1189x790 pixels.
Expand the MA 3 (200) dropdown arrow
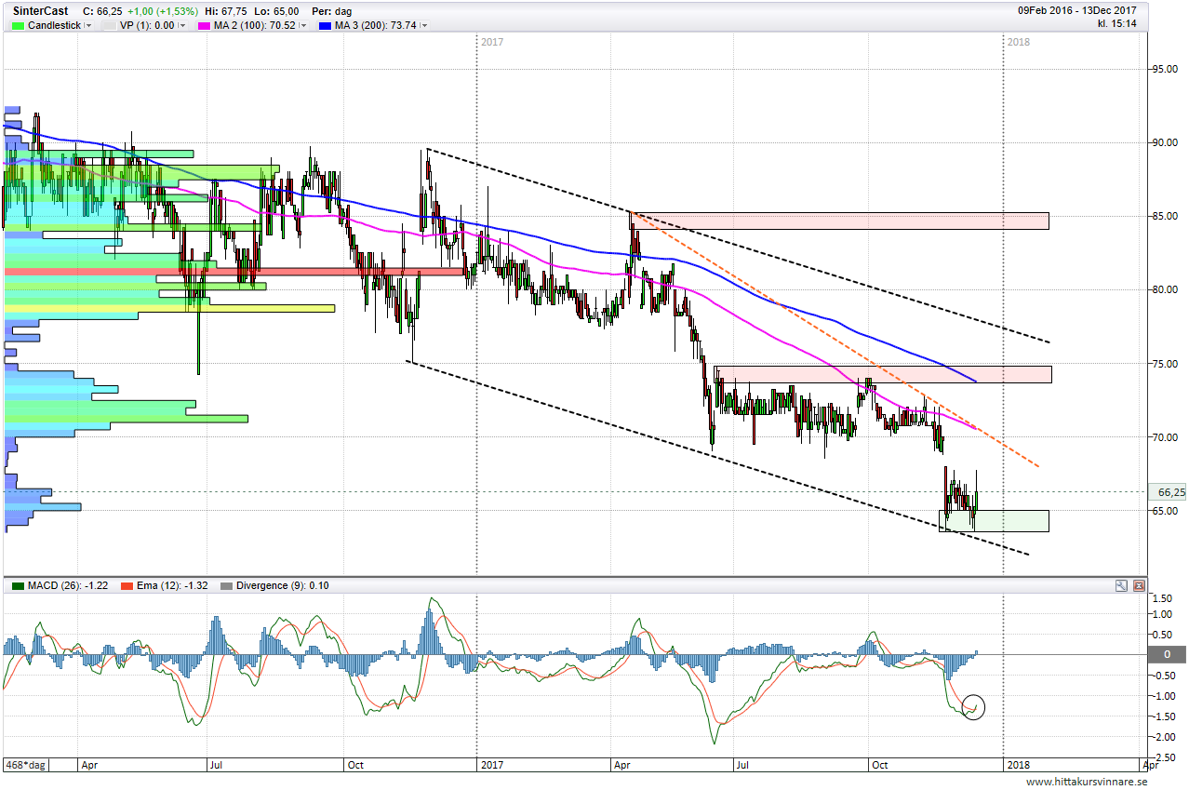pos(424,25)
